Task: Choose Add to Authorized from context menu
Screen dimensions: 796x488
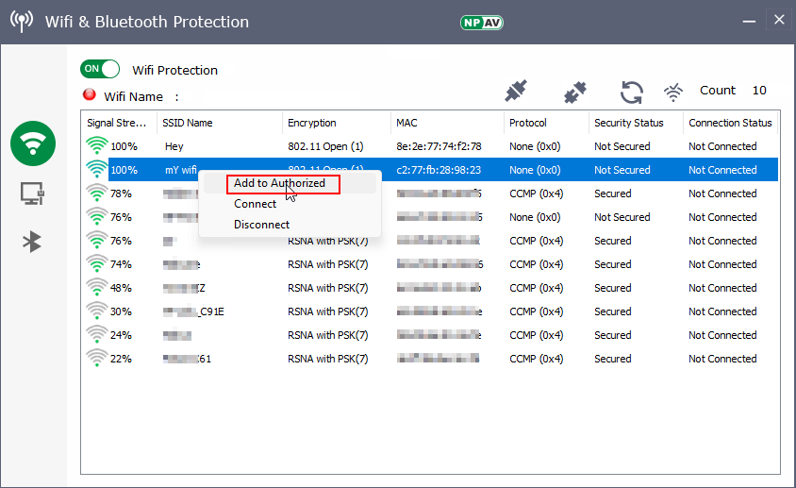Action: click(x=279, y=183)
